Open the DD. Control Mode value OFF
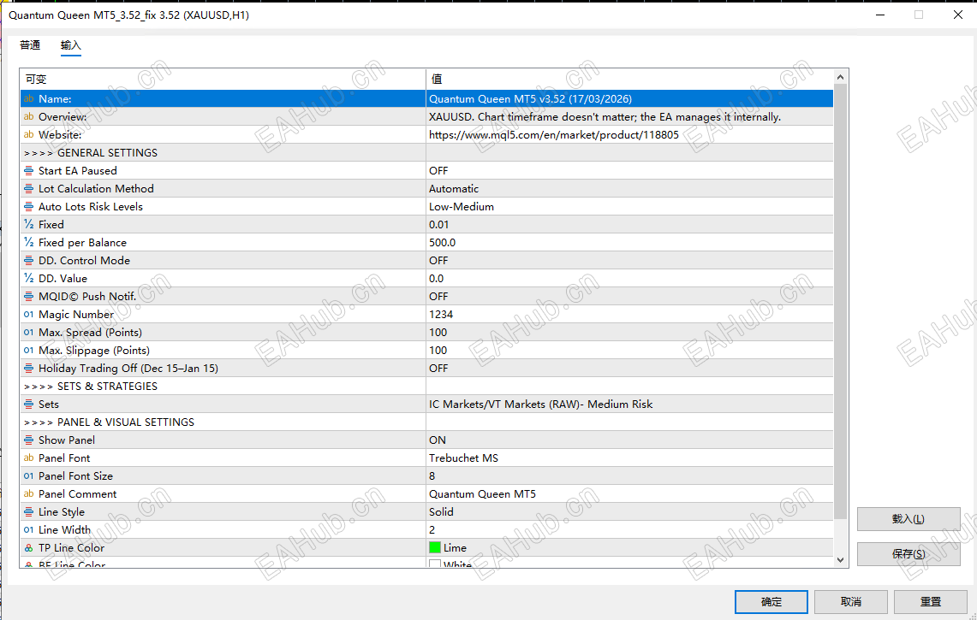 point(629,261)
